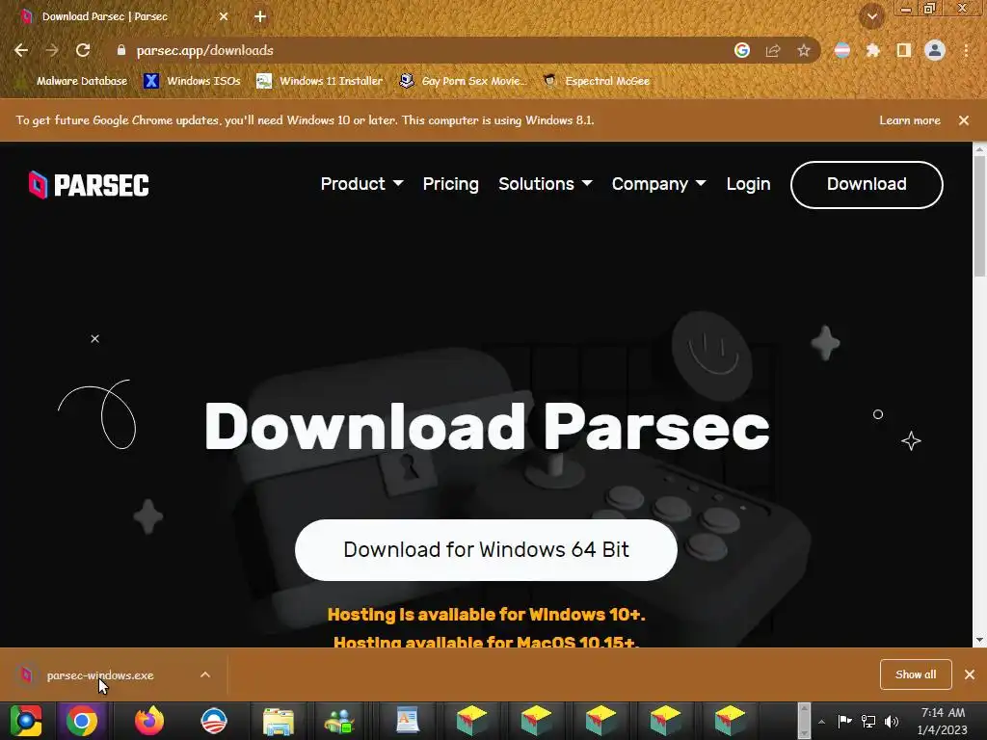The image size is (987, 740).
Task: Open the people messenger taskbar icon
Action: [x=339, y=721]
